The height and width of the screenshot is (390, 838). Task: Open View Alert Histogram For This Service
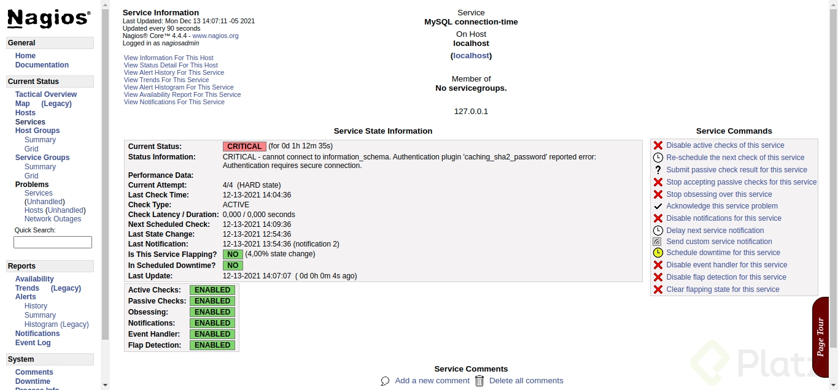pyautogui.click(x=179, y=87)
